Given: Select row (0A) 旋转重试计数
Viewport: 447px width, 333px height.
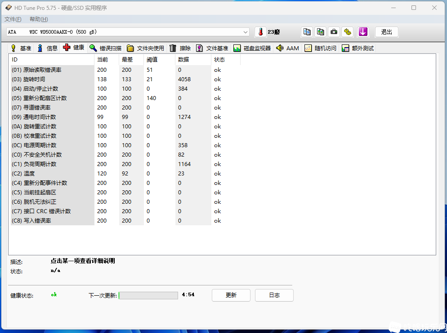Looking at the screenshot, I should 125,126.
